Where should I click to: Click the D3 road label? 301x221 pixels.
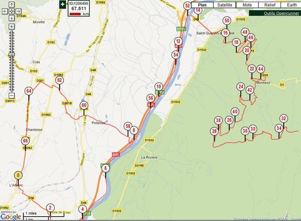282,85
